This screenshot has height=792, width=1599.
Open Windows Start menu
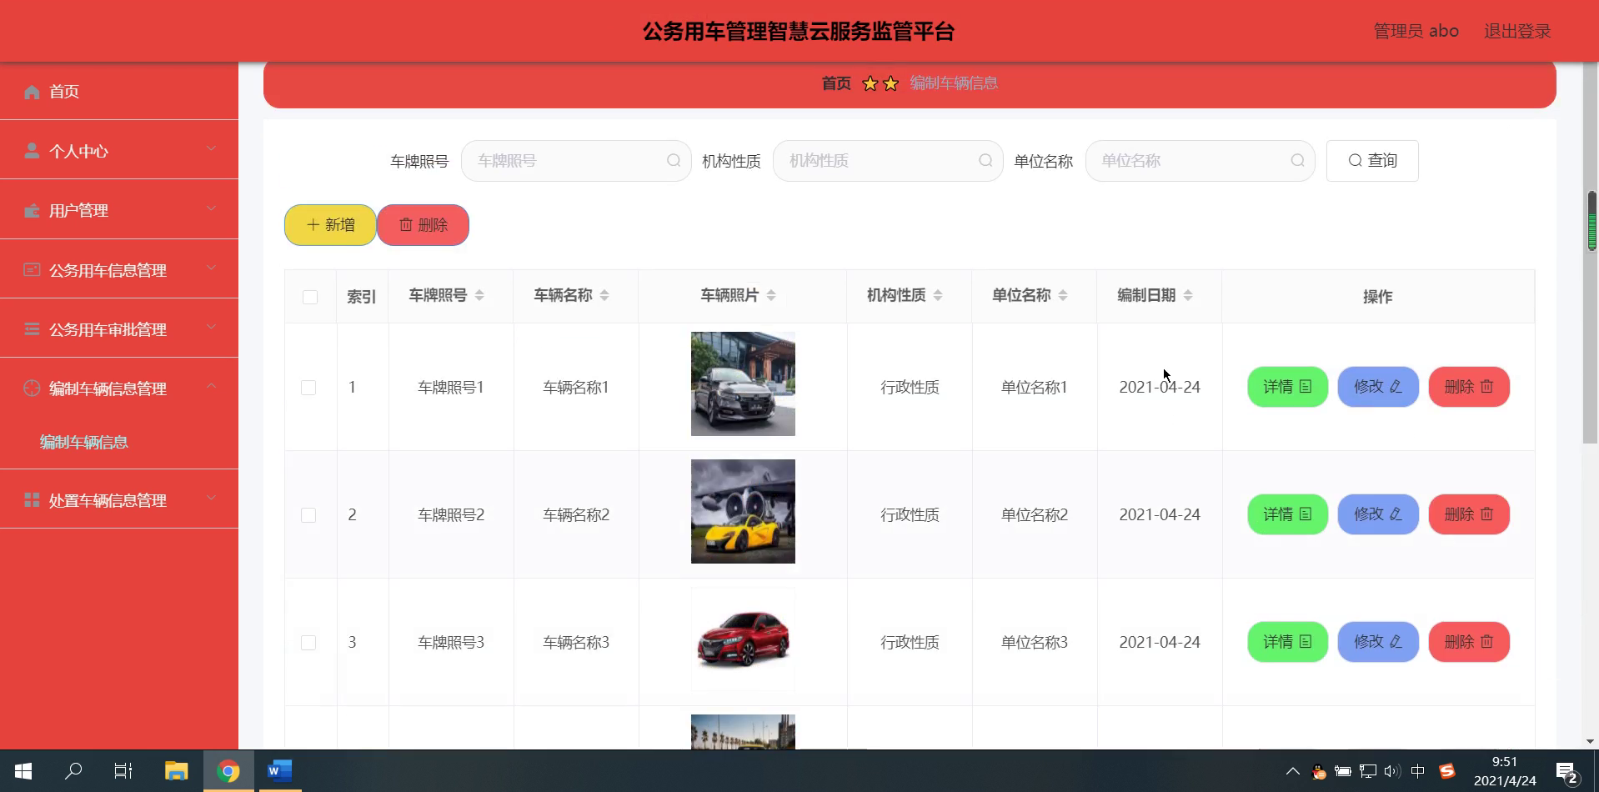click(x=23, y=771)
